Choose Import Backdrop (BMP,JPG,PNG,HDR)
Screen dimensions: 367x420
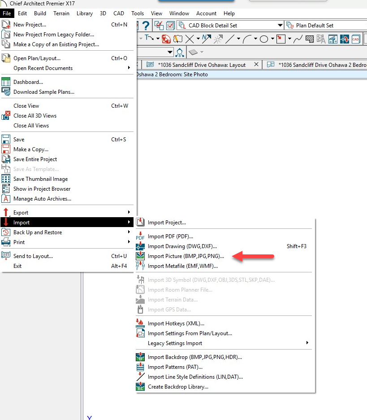point(224,357)
